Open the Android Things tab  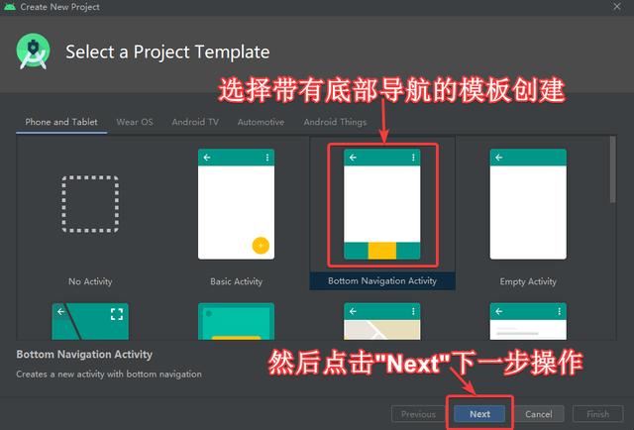335,122
